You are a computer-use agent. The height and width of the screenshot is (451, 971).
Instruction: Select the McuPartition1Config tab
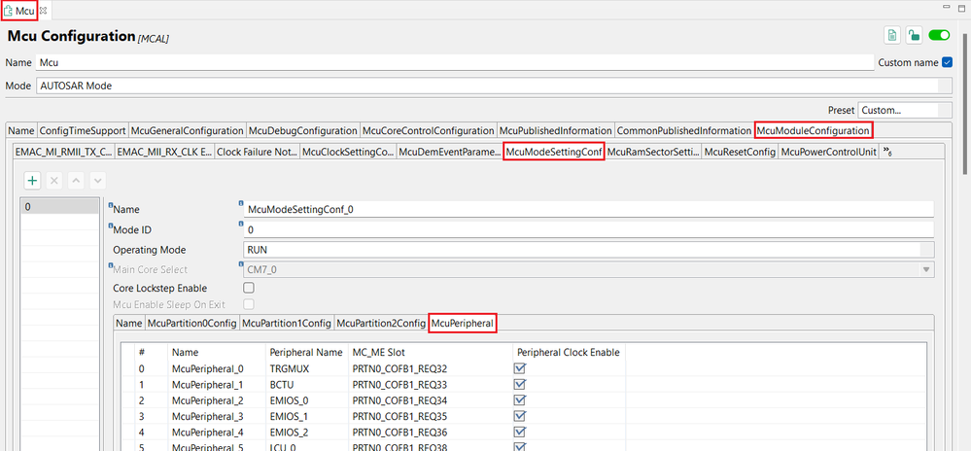click(286, 324)
